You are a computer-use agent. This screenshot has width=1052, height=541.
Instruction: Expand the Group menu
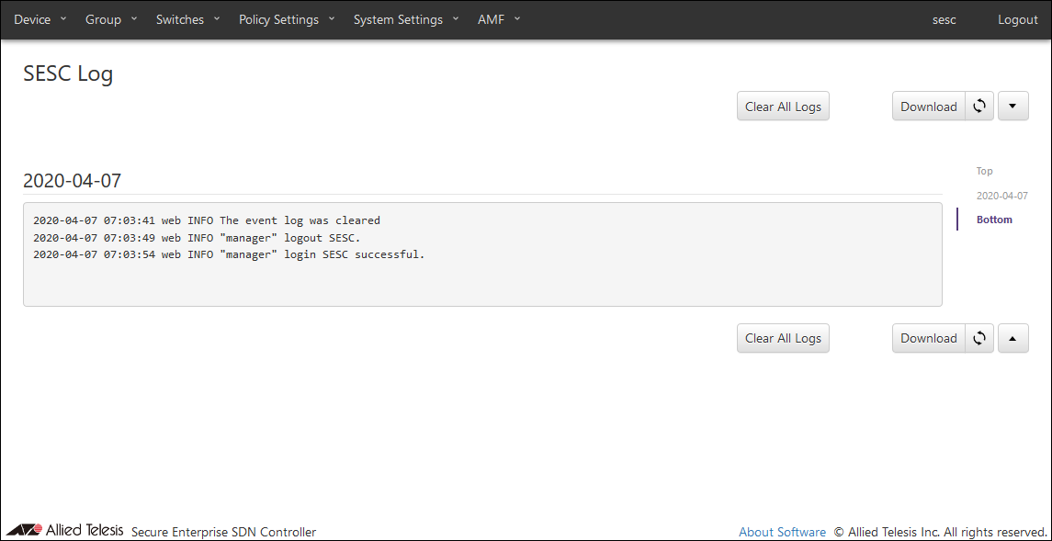[x=111, y=19]
